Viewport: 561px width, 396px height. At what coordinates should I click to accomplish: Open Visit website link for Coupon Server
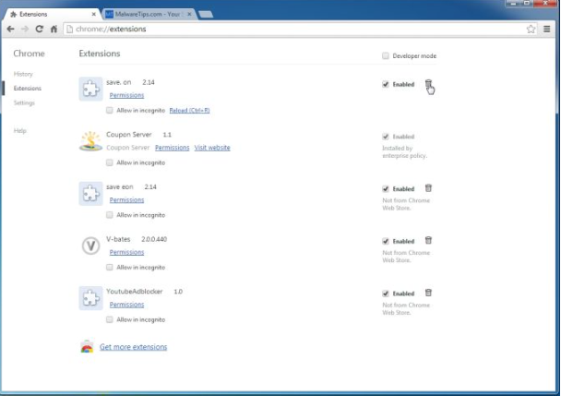212,148
